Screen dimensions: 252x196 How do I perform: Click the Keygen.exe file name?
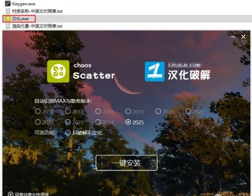pos(24,4)
